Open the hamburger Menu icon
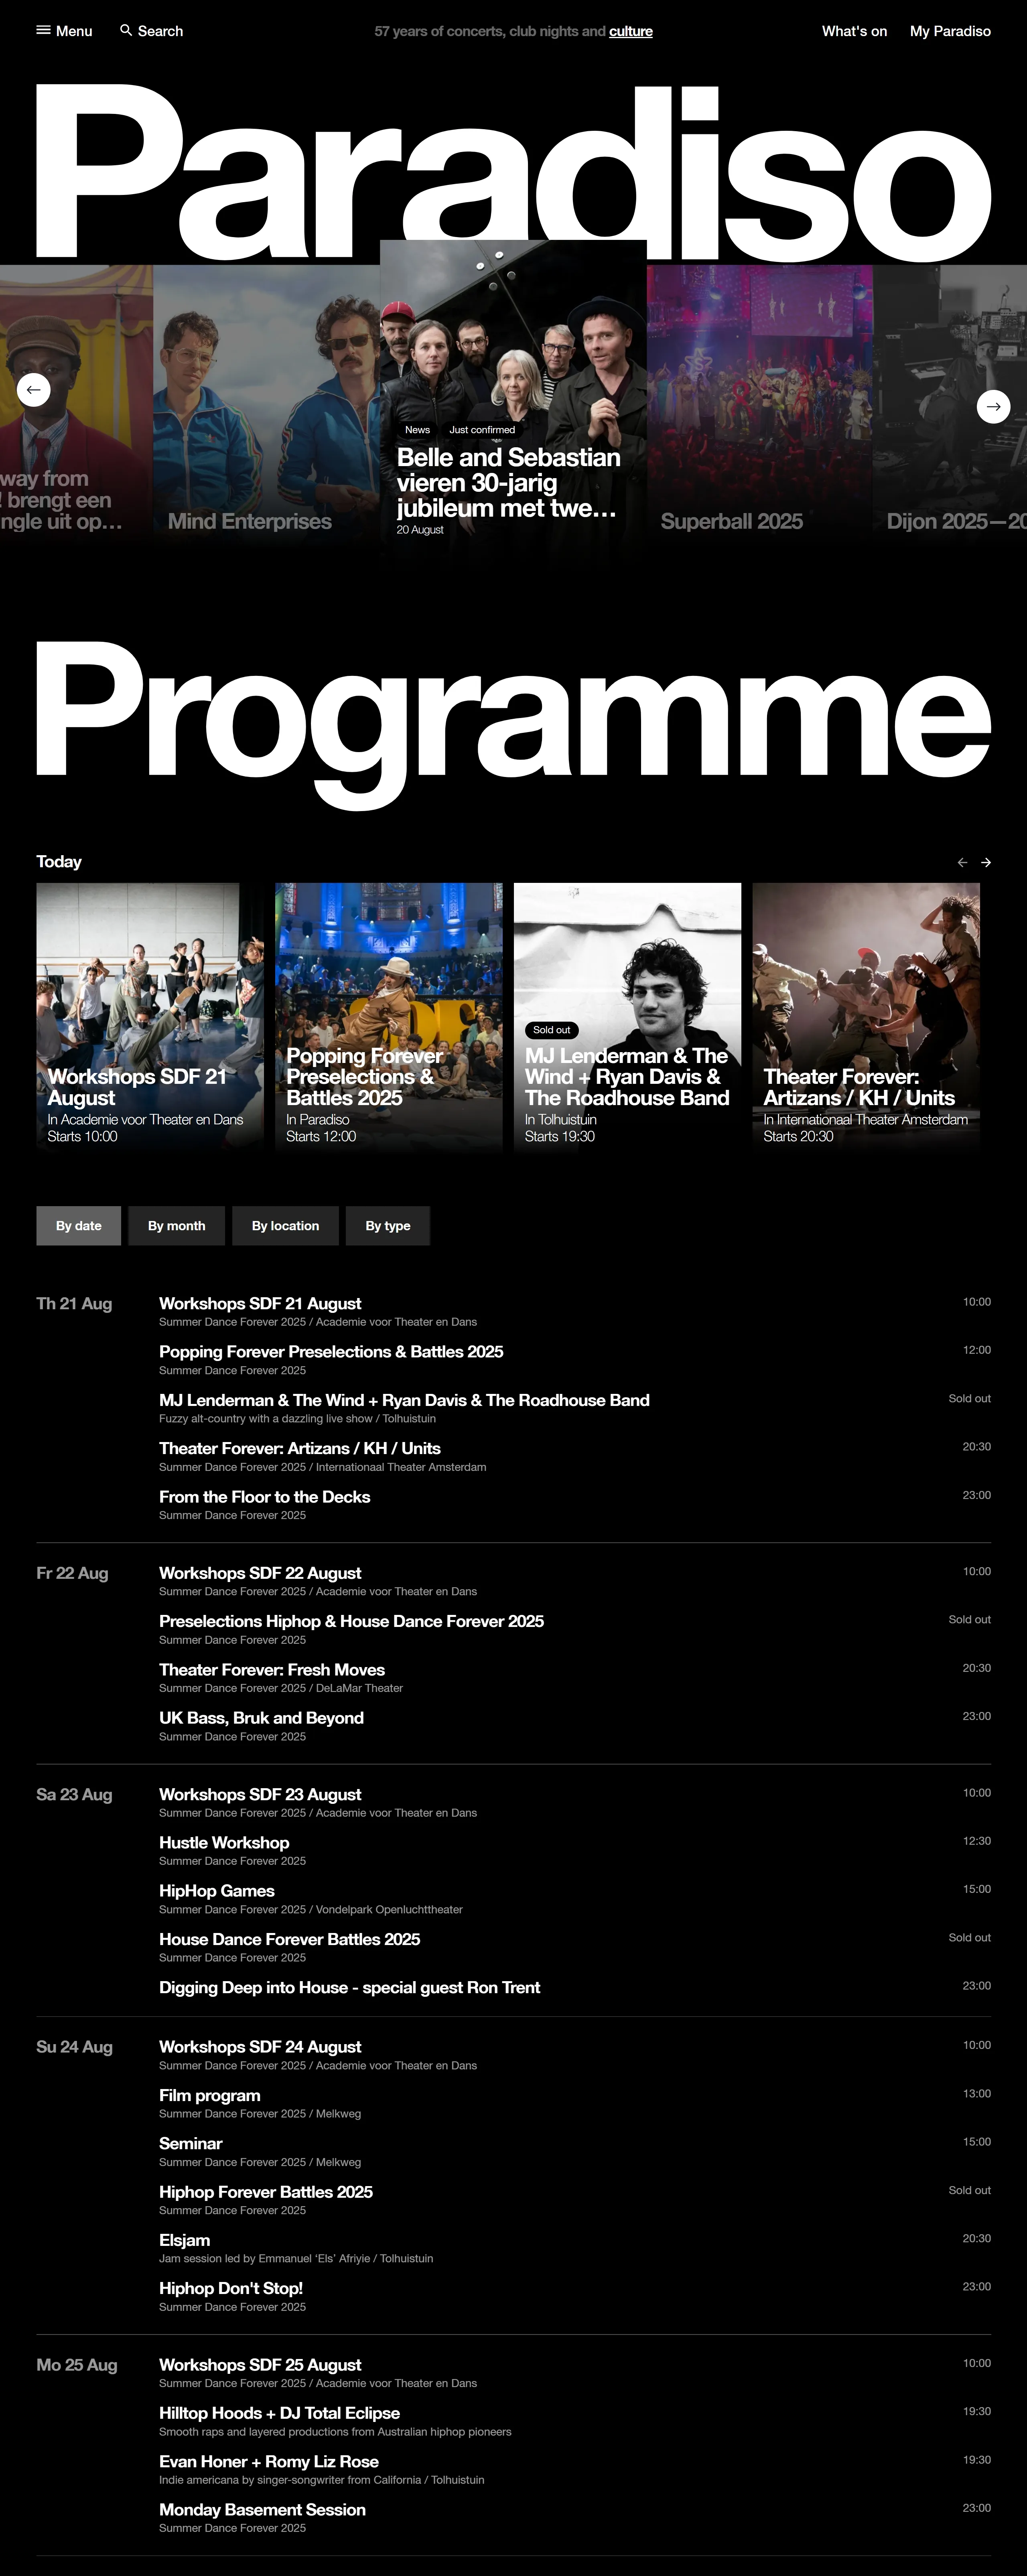 (43, 30)
